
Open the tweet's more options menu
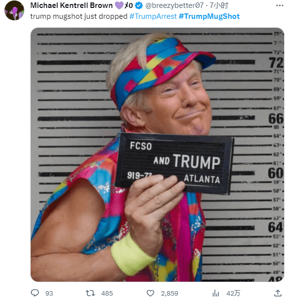click(x=280, y=5)
